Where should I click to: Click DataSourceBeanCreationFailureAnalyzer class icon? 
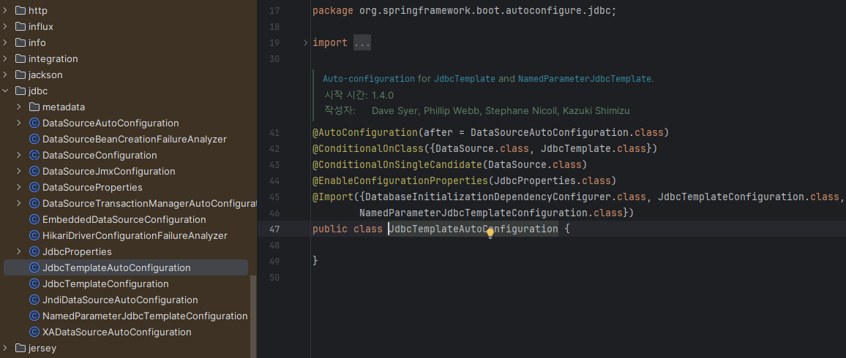[34, 139]
